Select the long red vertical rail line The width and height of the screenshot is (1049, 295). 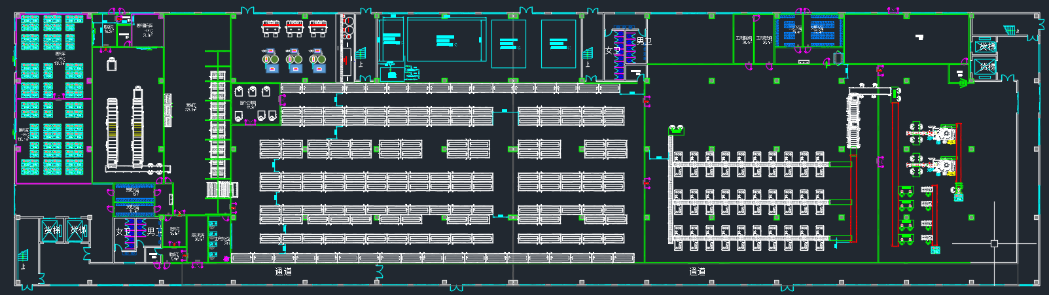(x=894, y=173)
